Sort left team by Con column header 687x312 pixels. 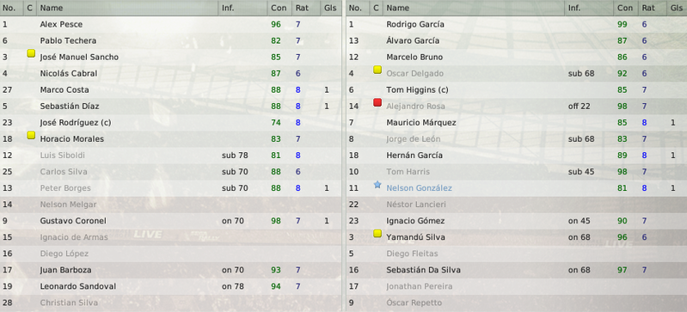point(279,8)
